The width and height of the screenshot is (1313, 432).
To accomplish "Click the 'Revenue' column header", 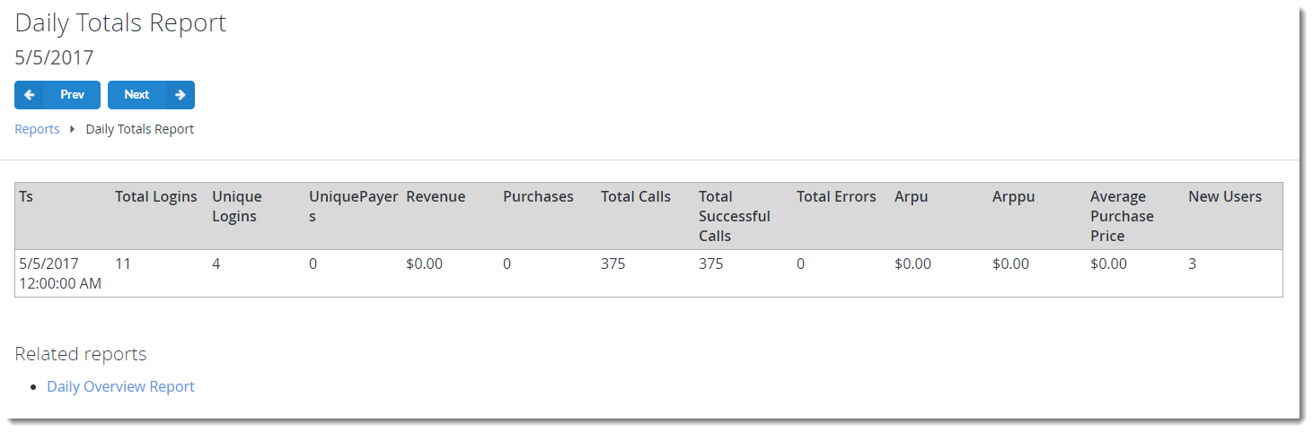I will [x=436, y=196].
